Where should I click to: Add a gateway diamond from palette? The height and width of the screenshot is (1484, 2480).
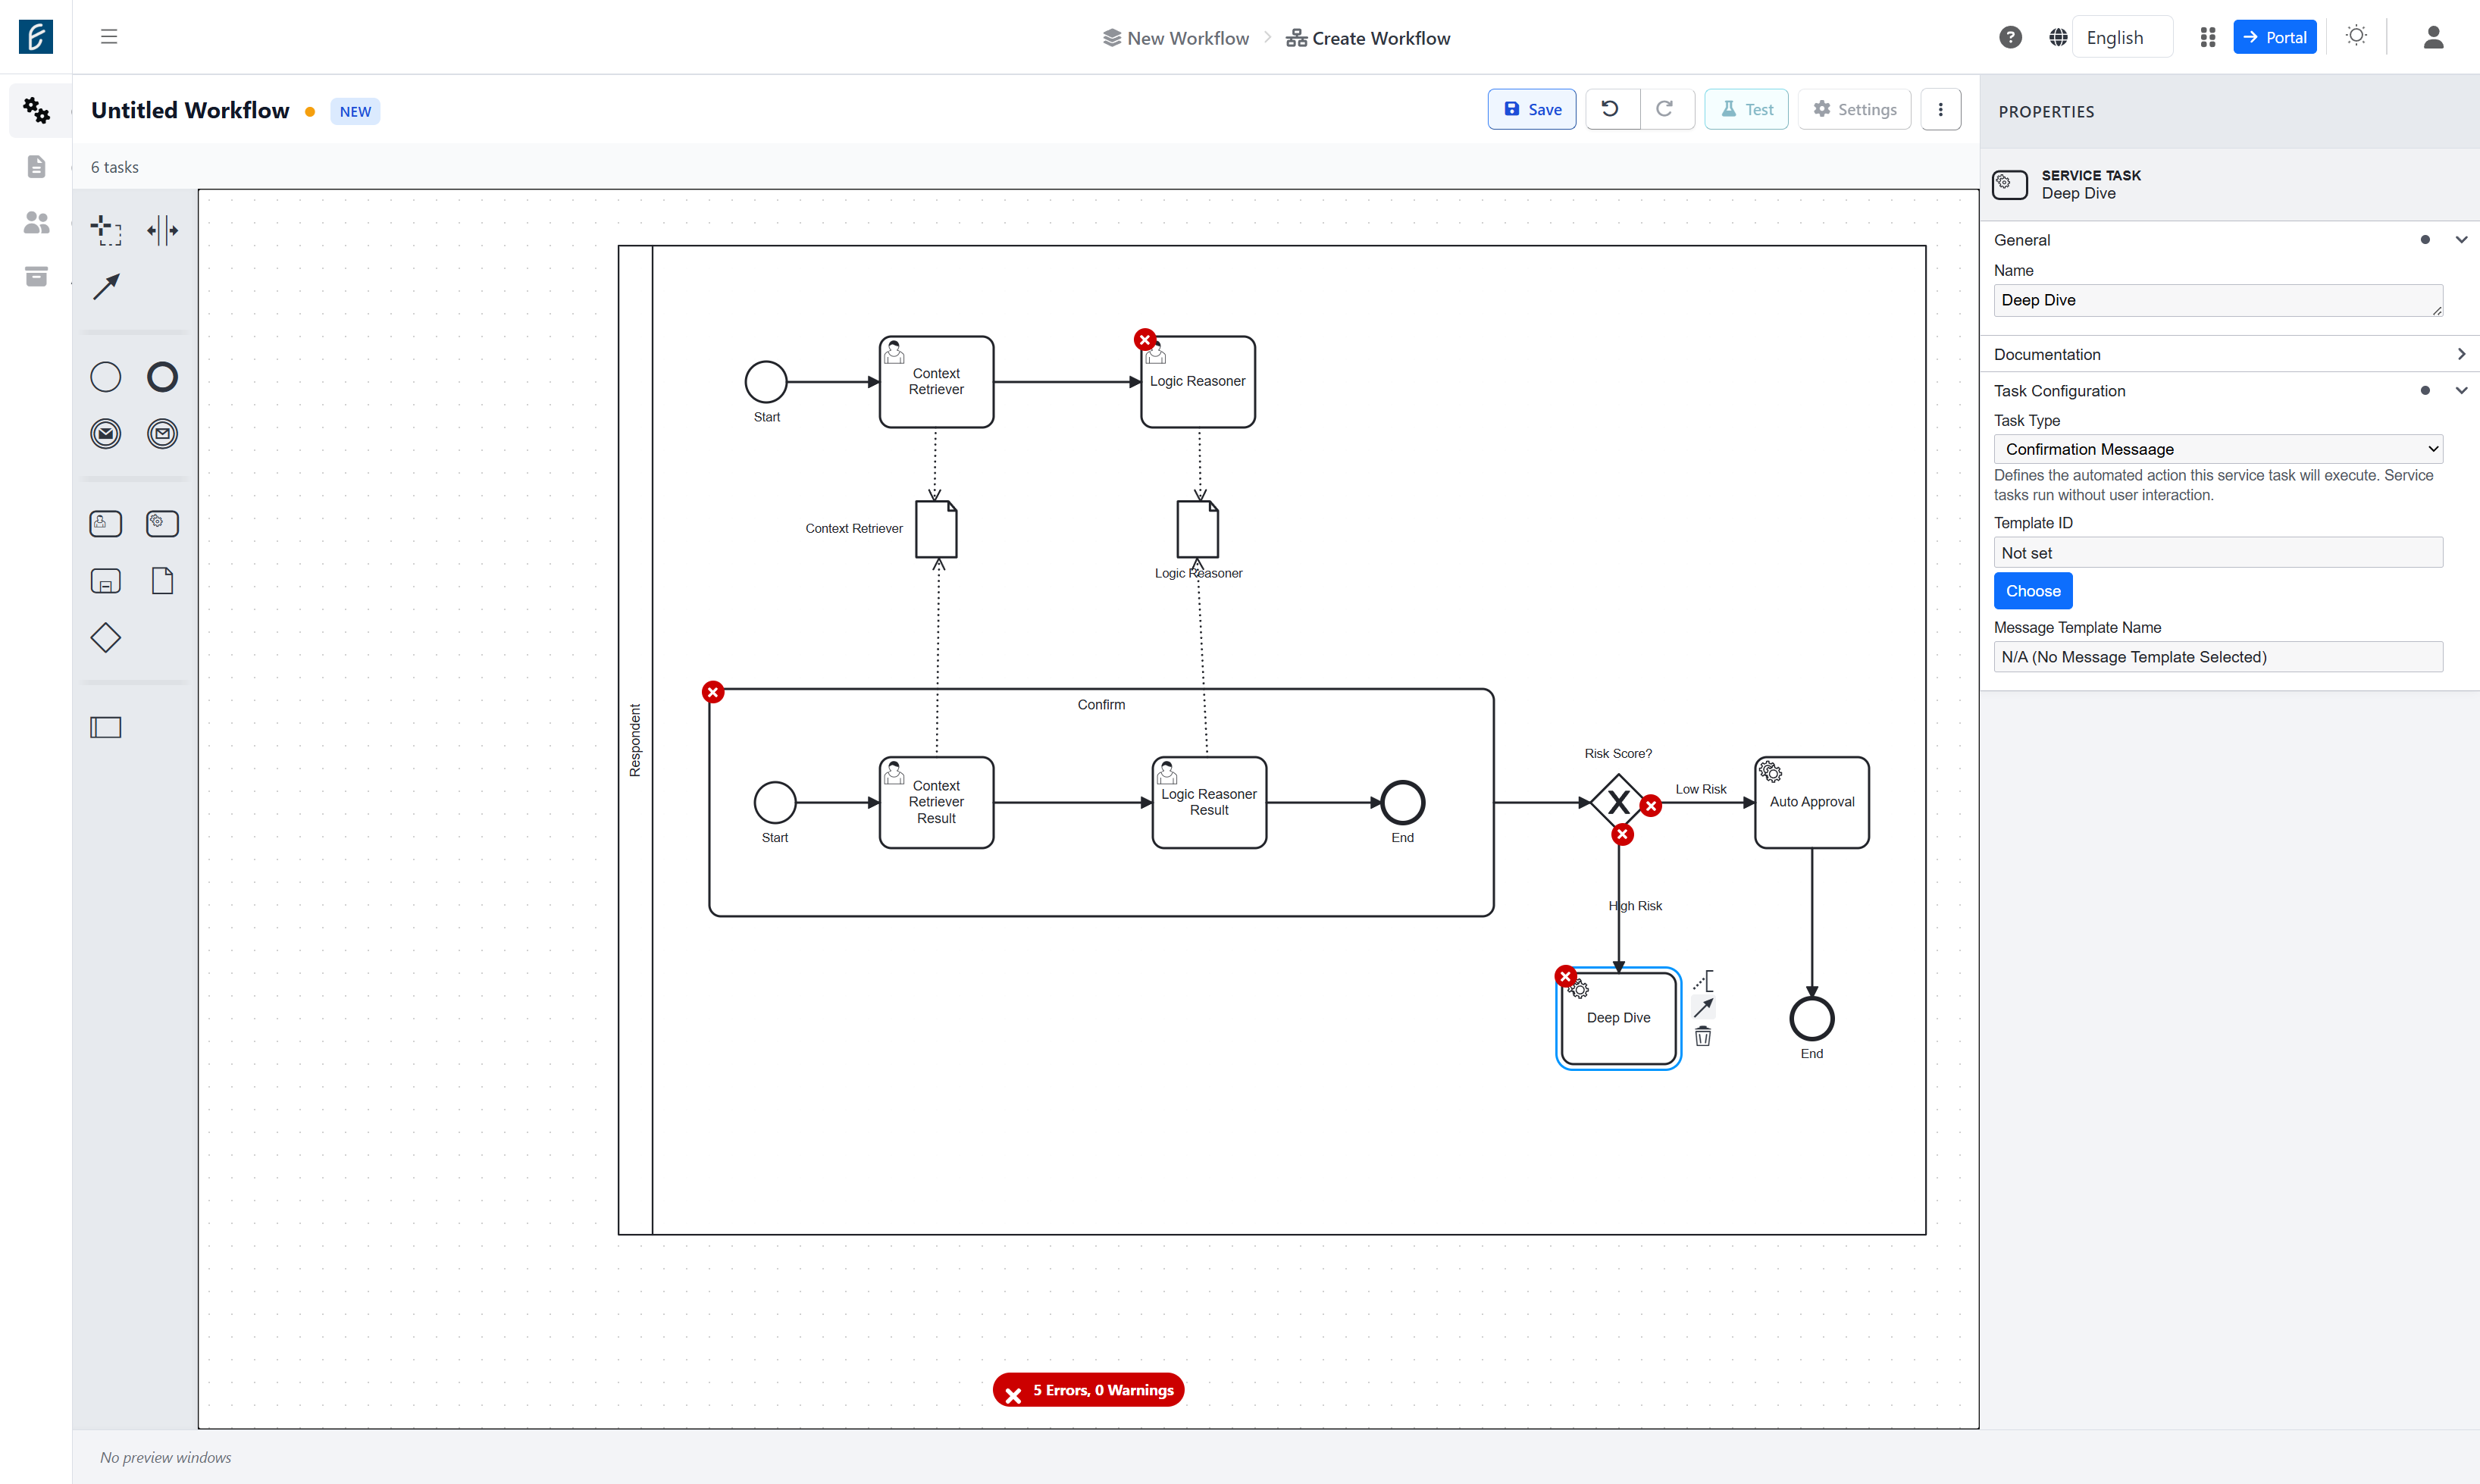105,638
